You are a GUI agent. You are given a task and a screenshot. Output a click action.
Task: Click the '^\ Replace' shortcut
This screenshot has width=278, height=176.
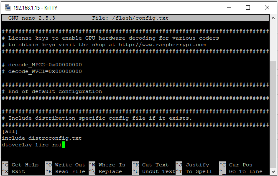coord(105,171)
